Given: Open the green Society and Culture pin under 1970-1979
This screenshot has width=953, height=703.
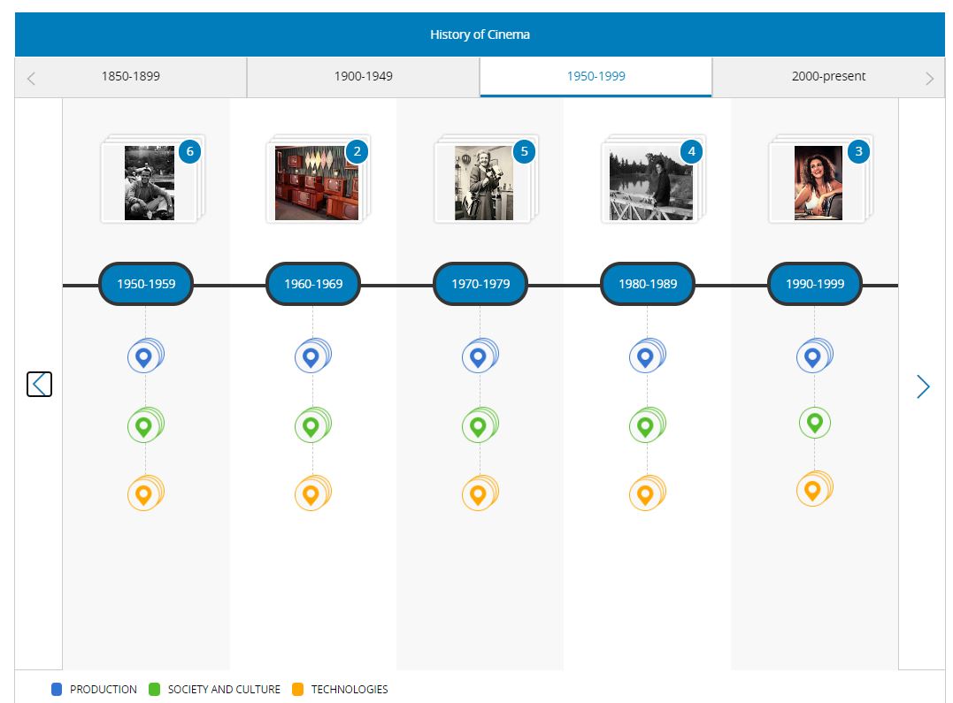Looking at the screenshot, I should pyautogui.click(x=480, y=424).
